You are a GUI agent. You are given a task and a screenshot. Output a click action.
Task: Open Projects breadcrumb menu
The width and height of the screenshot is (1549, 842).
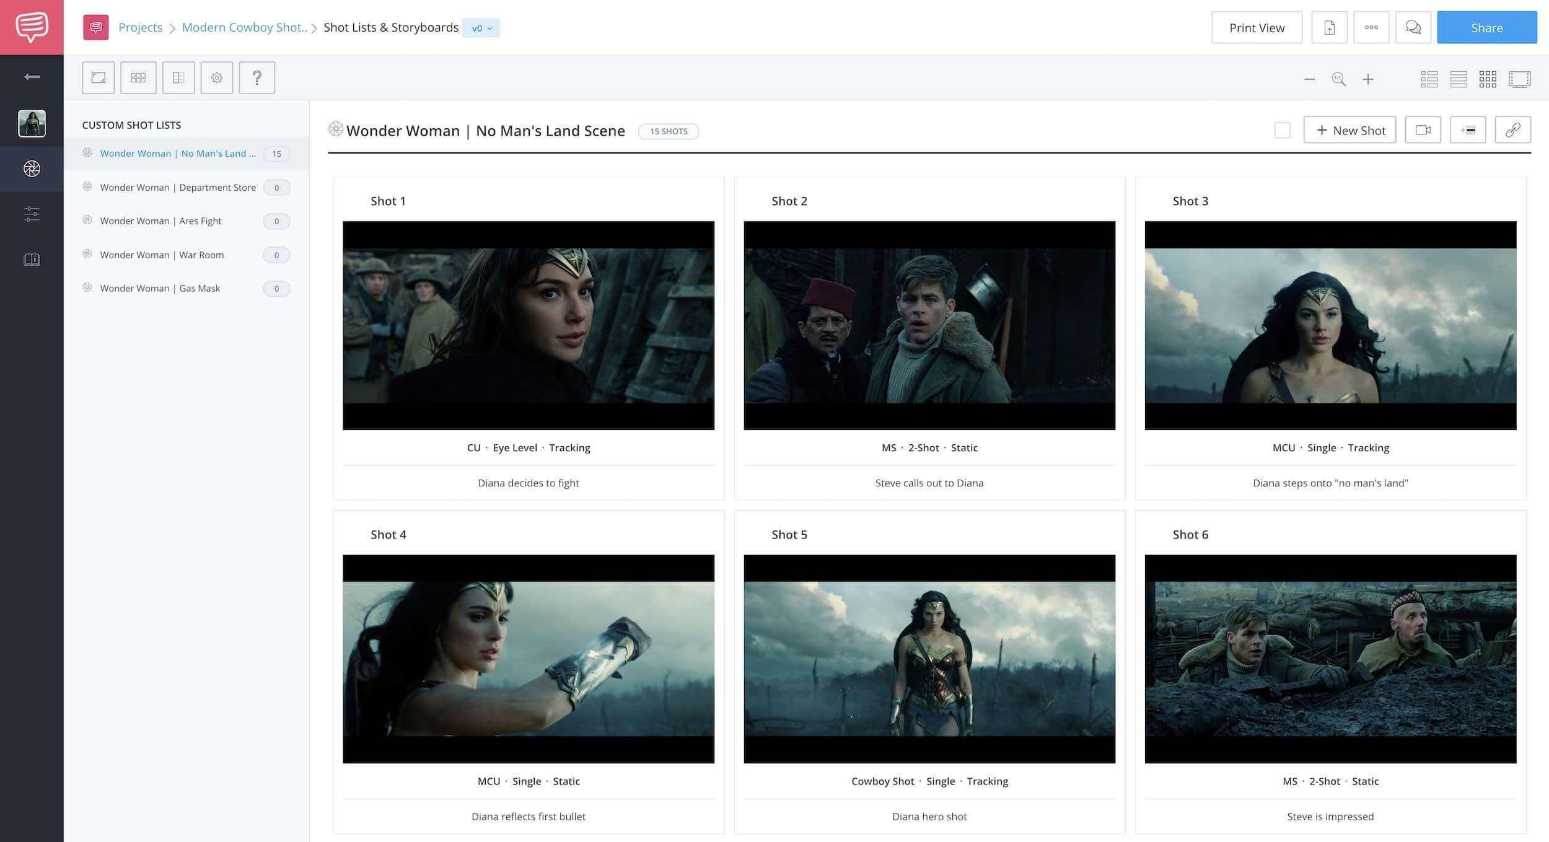click(x=141, y=27)
